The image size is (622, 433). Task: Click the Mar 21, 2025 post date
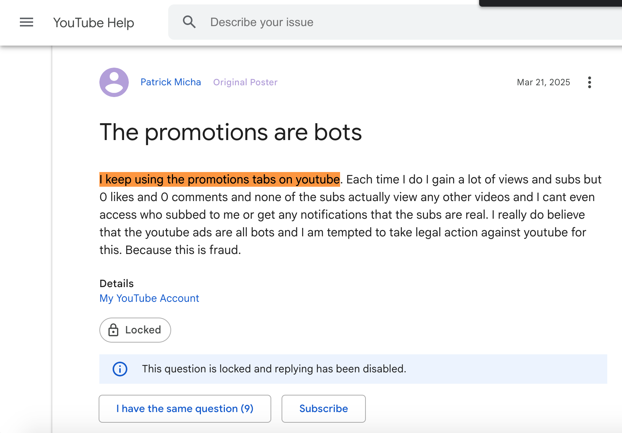(x=543, y=82)
